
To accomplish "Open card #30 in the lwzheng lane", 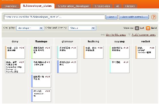I will point(93,52).
